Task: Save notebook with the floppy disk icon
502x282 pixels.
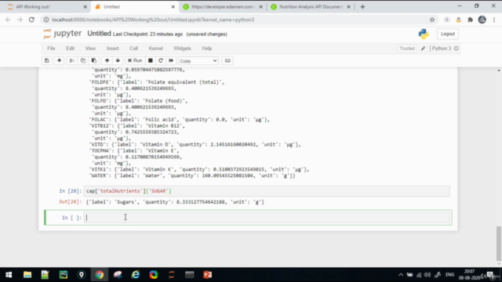Action: 47,61
